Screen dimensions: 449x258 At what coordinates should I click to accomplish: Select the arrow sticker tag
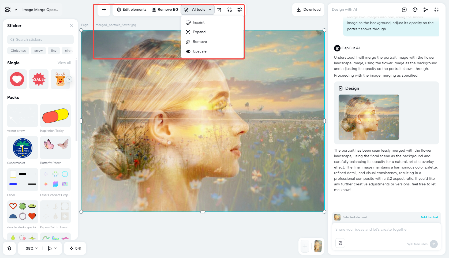pyautogui.click(x=38, y=51)
